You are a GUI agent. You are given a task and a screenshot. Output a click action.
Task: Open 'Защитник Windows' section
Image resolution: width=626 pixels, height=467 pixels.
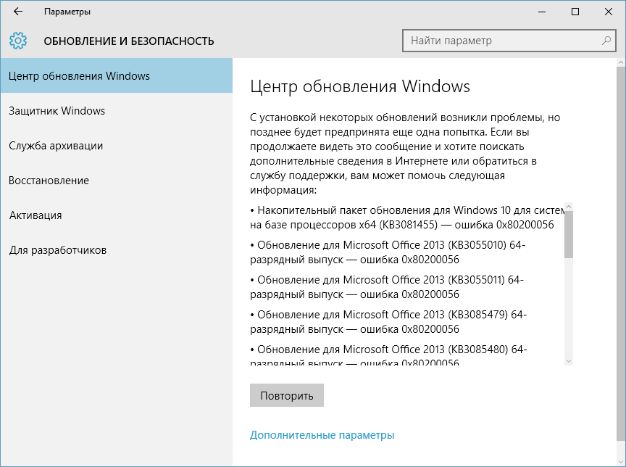(116, 111)
